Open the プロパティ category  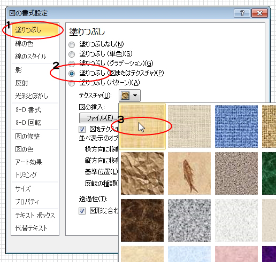tap(27, 202)
